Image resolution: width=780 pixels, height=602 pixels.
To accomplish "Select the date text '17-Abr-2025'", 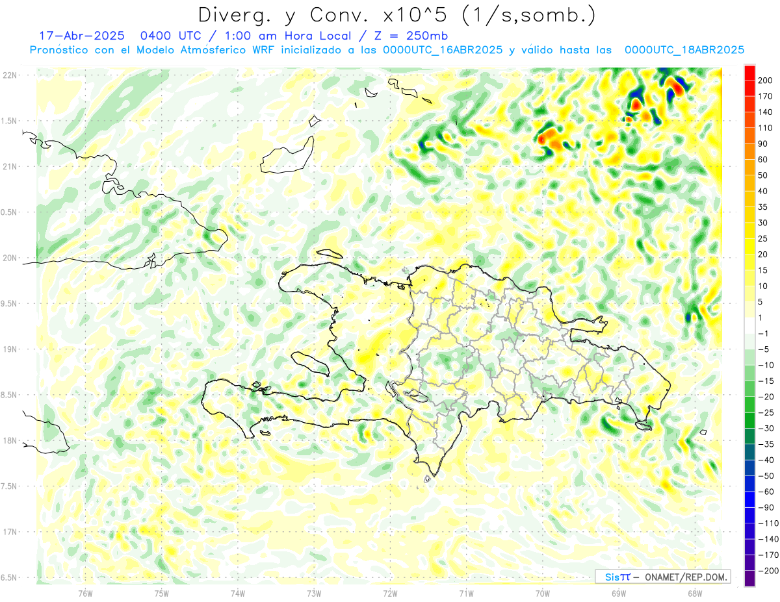I will (x=81, y=36).
